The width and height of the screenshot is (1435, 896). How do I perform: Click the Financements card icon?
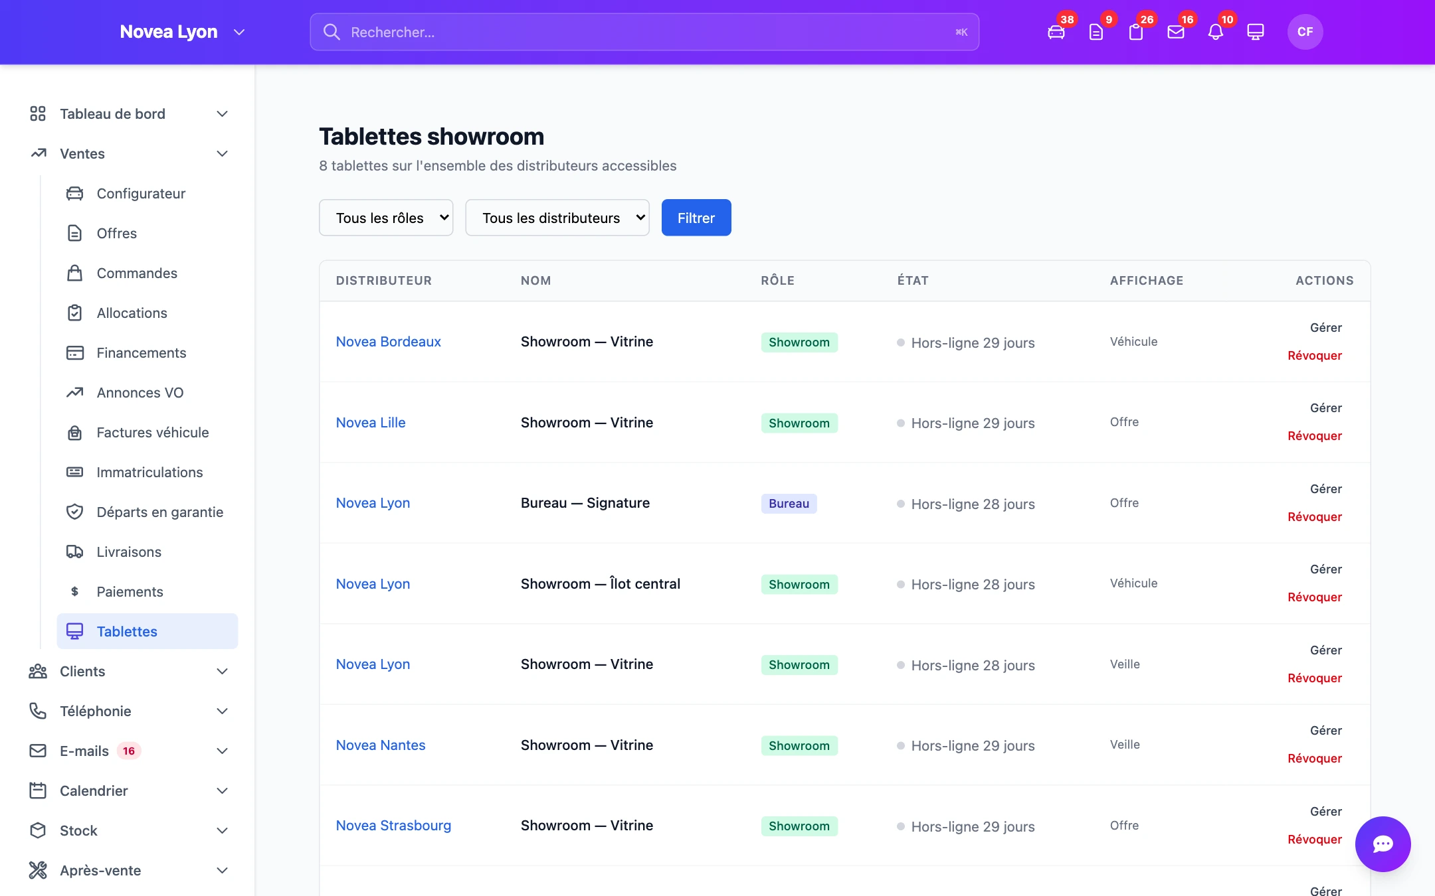(75, 352)
